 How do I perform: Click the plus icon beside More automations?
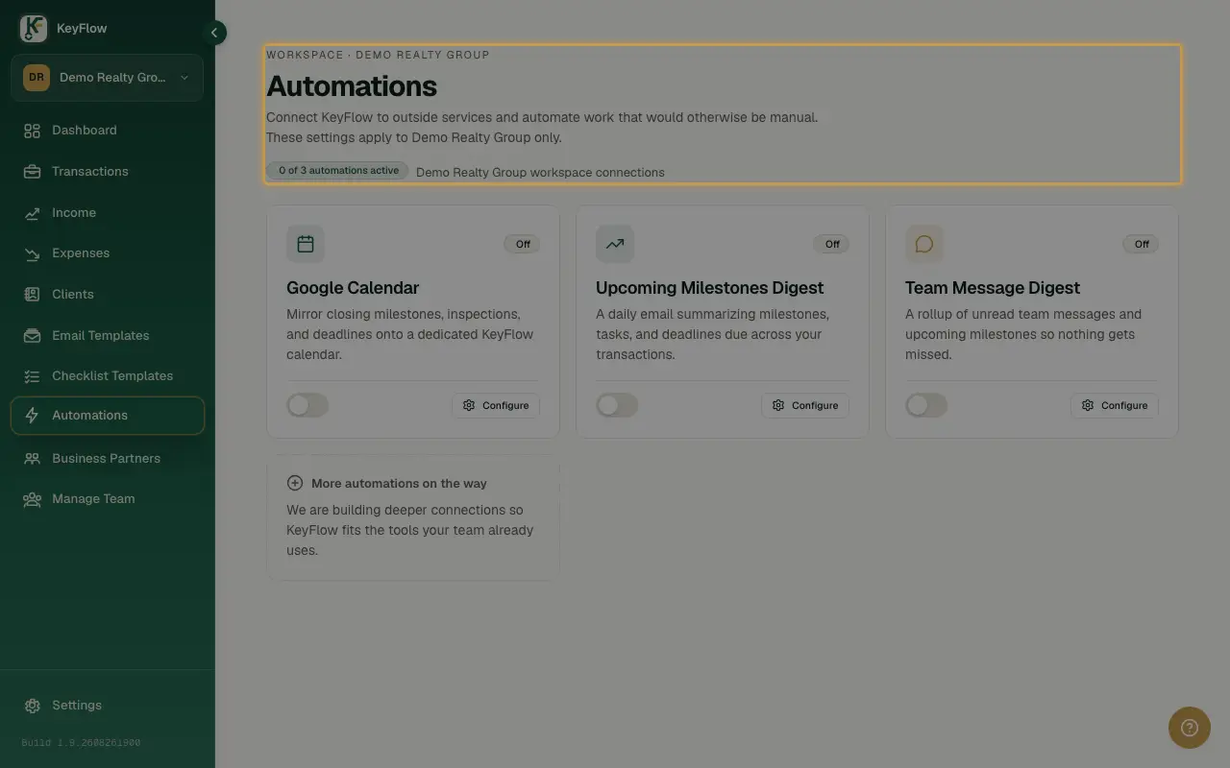(x=295, y=483)
